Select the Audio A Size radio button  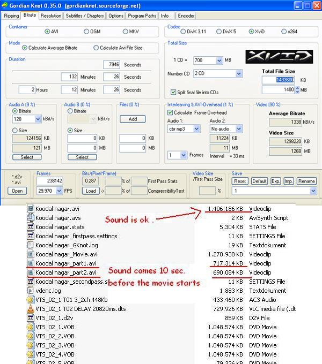pyautogui.click(x=15, y=130)
